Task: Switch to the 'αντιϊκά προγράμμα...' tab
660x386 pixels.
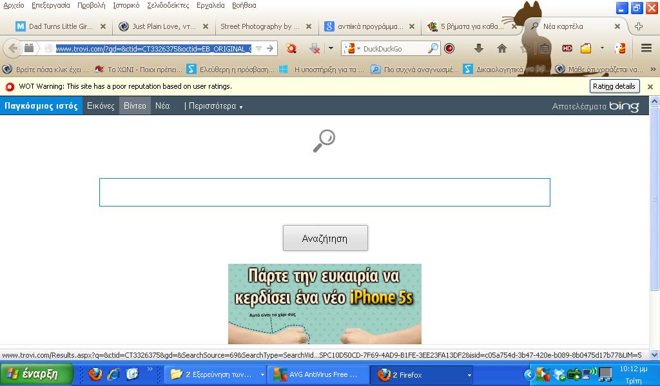Action: (369, 26)
